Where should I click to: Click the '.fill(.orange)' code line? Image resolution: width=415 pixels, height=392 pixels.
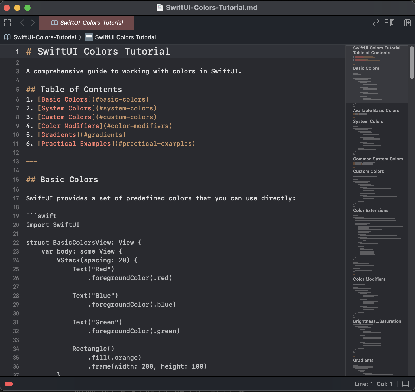click(114, 358)
